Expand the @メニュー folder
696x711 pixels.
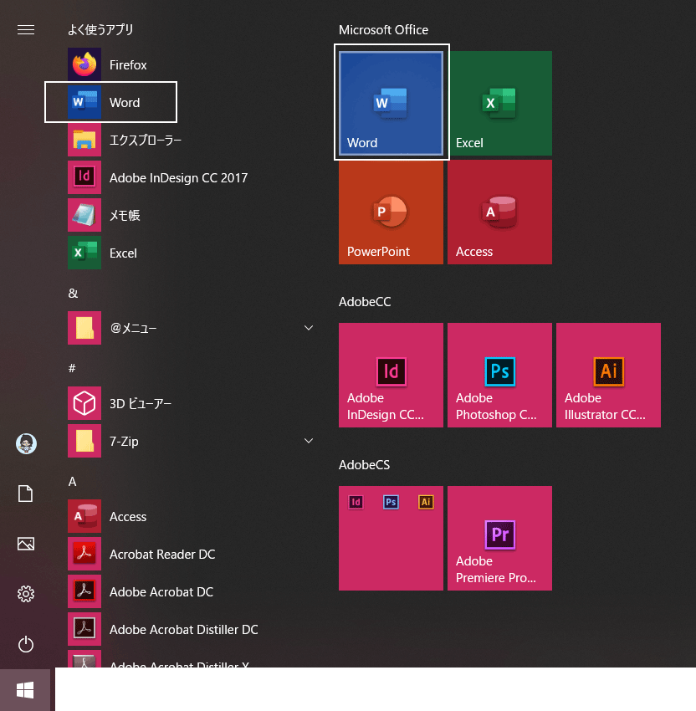pyautogui.click(x=191, y=328)
